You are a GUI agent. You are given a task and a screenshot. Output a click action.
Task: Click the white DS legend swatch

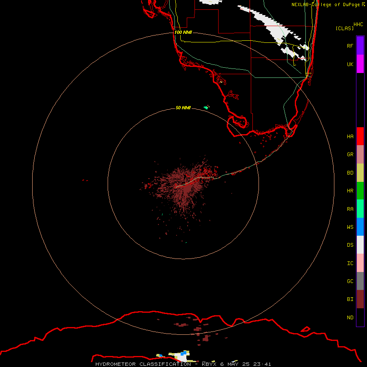coord(360,245)
